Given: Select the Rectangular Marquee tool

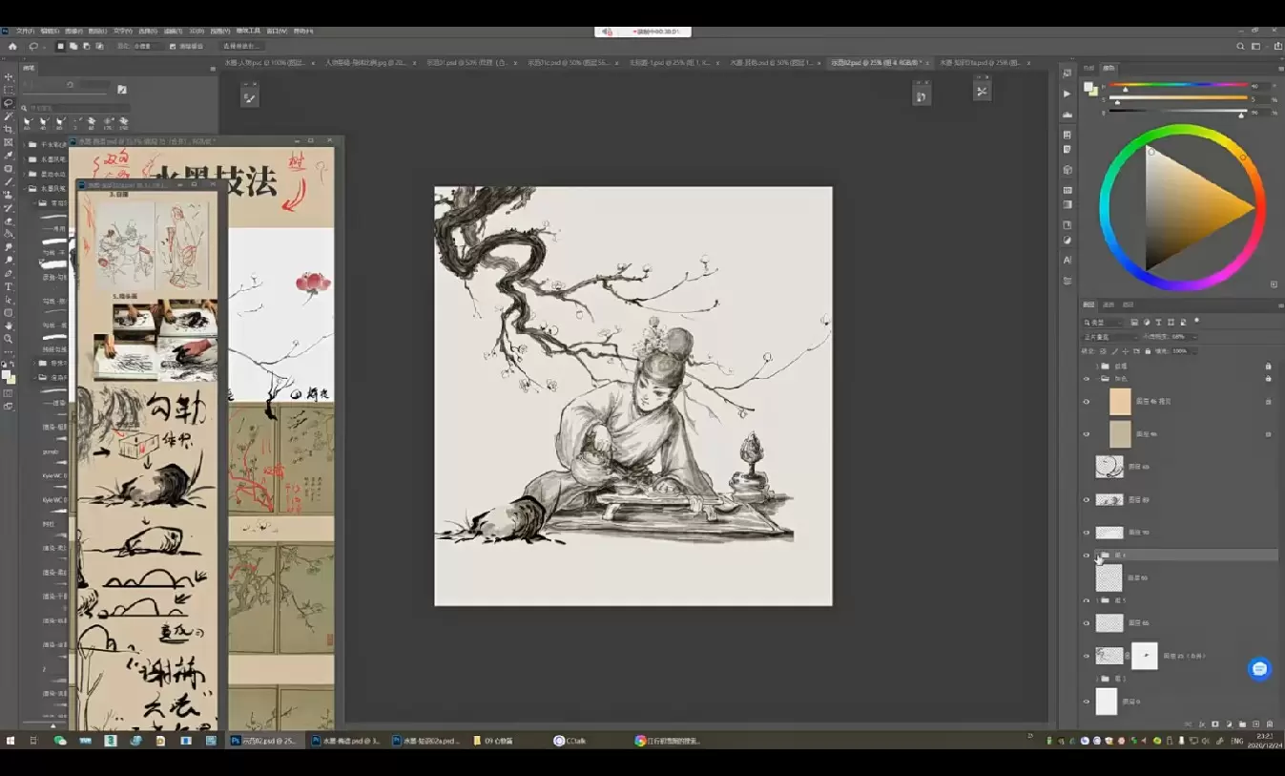Looking at the screenshot, I should (x=9, y=90).
